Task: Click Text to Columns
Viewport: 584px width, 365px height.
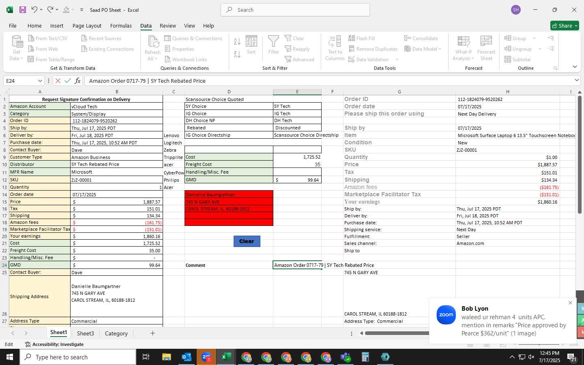Action: pyautogui.click(x=335, y=48)
